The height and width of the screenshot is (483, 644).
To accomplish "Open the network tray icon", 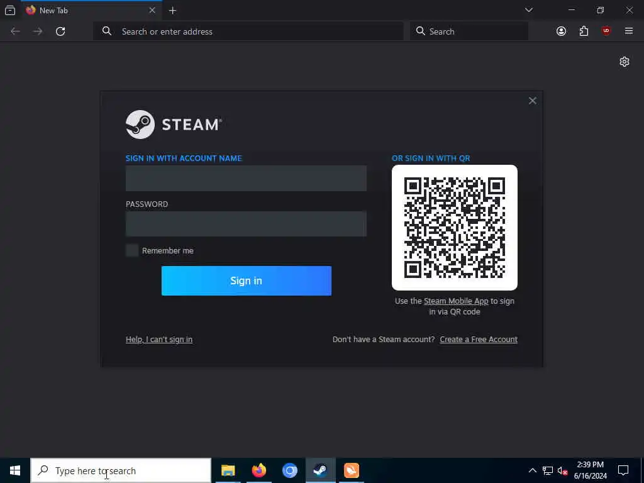I will [548, 470].
